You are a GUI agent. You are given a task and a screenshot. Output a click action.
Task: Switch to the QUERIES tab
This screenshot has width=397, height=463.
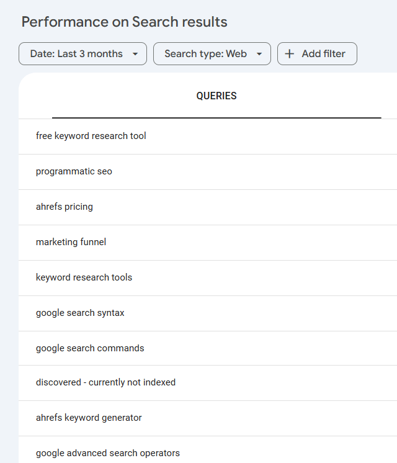[216, 96]
